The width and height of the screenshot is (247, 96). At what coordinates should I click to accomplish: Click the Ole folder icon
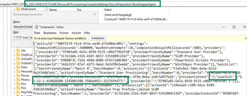18,51
